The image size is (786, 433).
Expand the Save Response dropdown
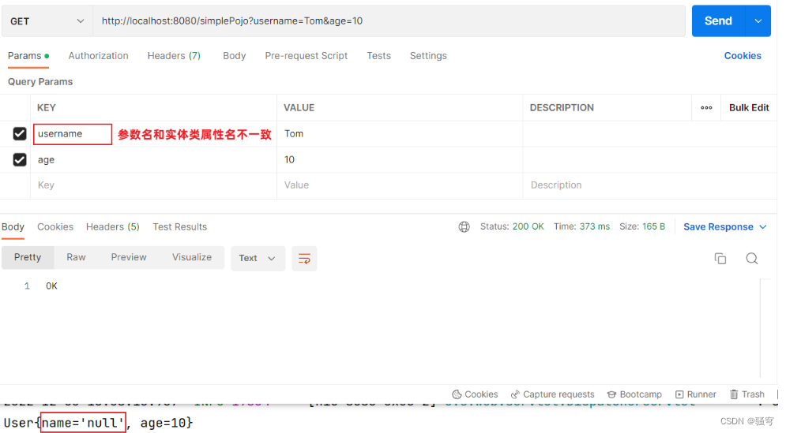click(x=762, y=227)
